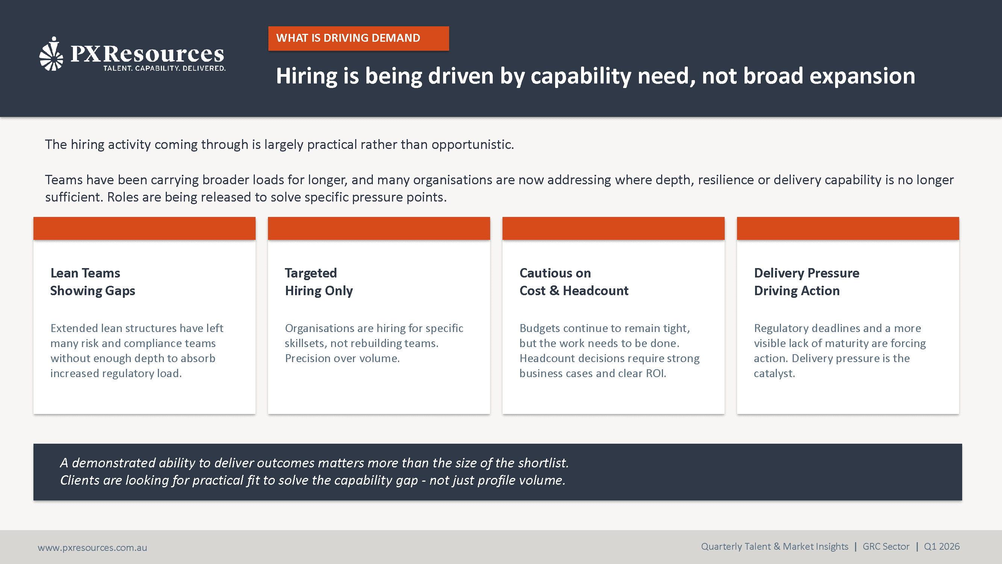Click the orange bar above Delivery Pressure card
The width and height of the screenshot is (1002, 564).
pyautogui.click(x=848, y=228)
